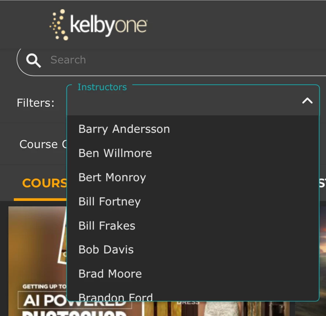Click the Instructors filter combo box field
The height and width of the screenshot is (316, 326).
click(193, 100)
